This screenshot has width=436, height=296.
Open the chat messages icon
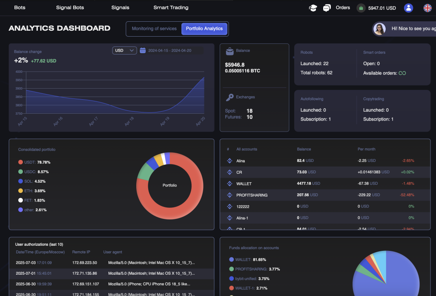coord(327,8)
